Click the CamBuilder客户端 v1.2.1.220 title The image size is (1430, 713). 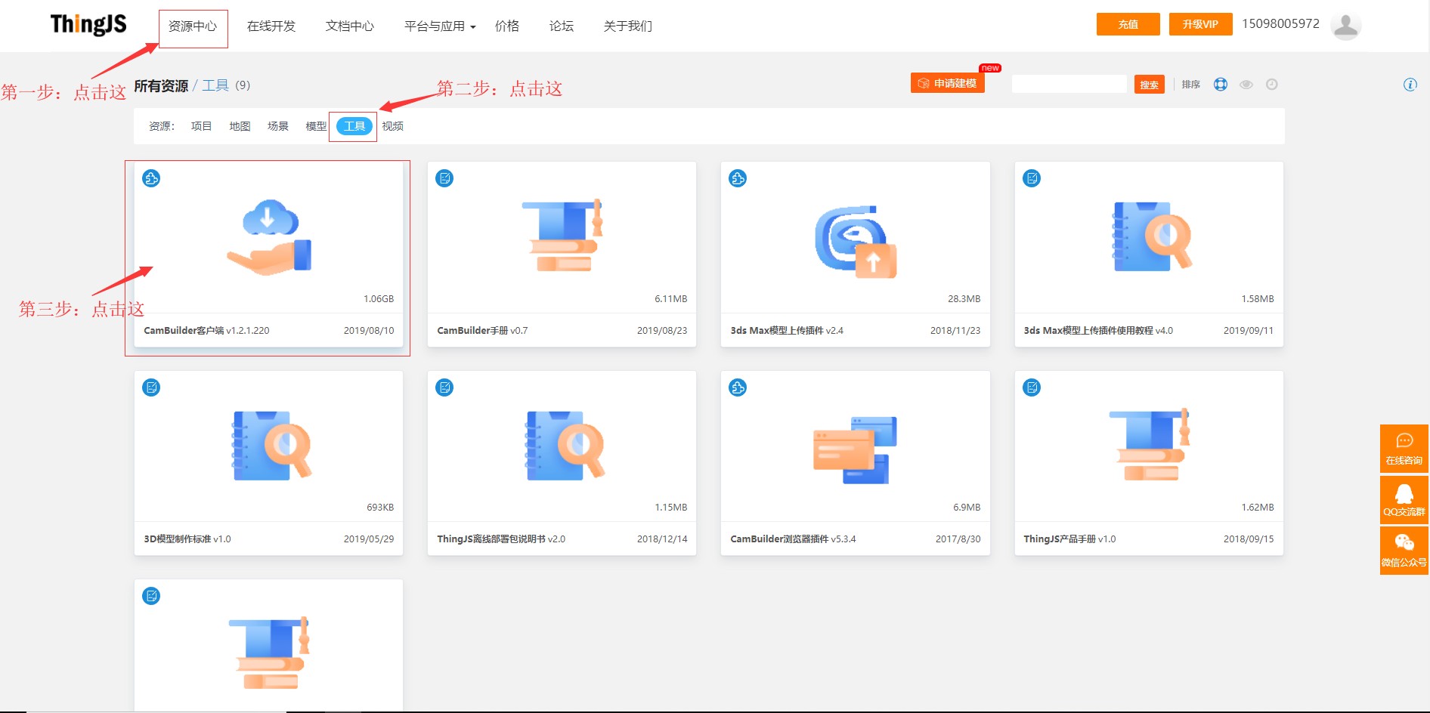point(206,331)
